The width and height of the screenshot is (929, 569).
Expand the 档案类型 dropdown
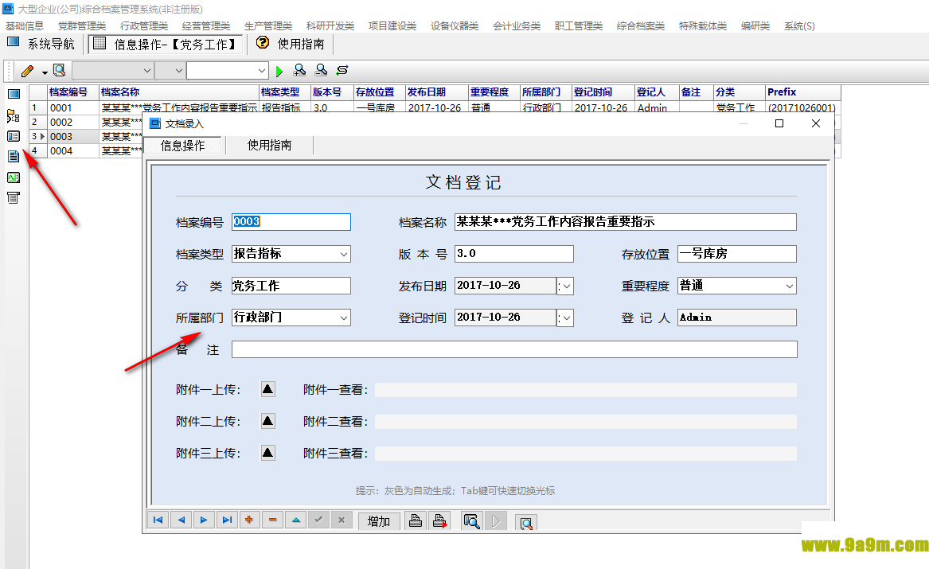[344, 254]
